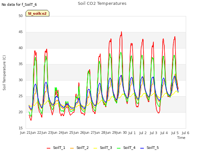Click the red SoilT_1 legend color marker
Image resolution: width=205 pixels, height=154 pixels.
pyautogui.click(x=48, y=148)
